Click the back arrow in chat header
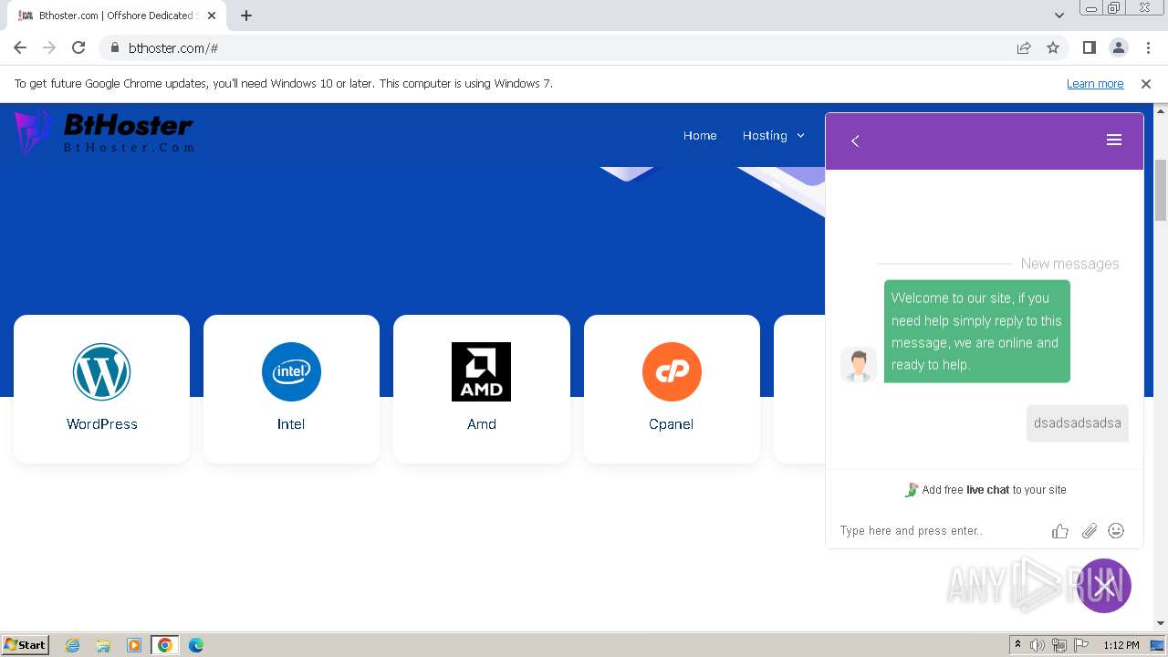 click(x=855, y=141)
